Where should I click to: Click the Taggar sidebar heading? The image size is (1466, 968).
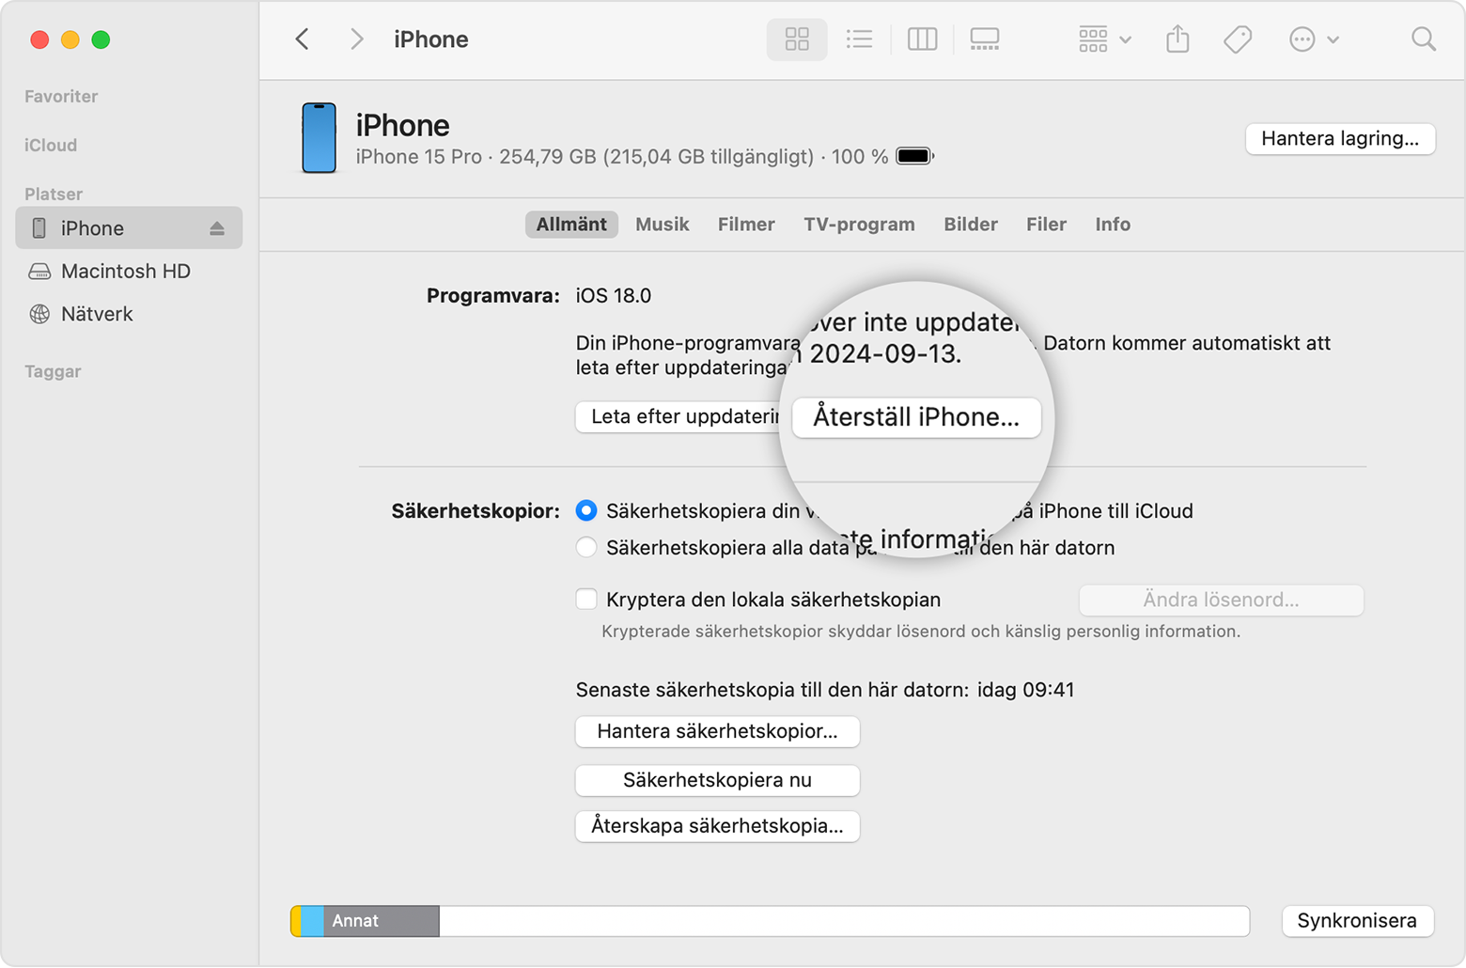tap(53, 372)
